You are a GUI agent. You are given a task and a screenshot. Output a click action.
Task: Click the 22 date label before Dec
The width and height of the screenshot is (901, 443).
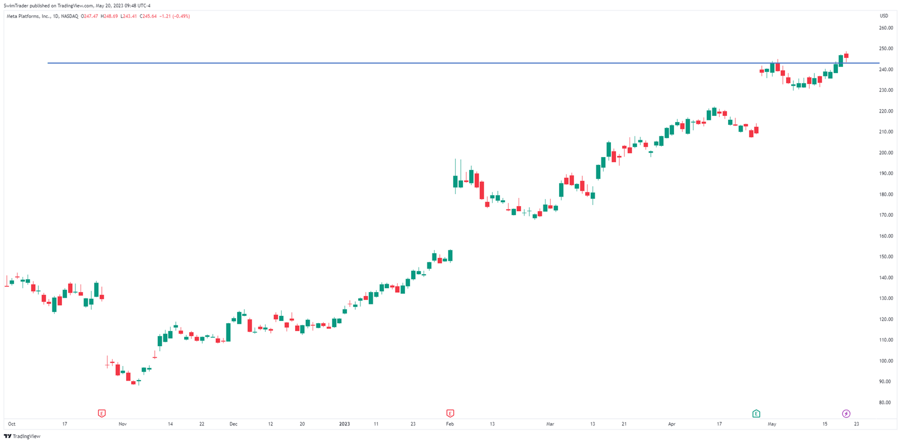coord(202,424)
